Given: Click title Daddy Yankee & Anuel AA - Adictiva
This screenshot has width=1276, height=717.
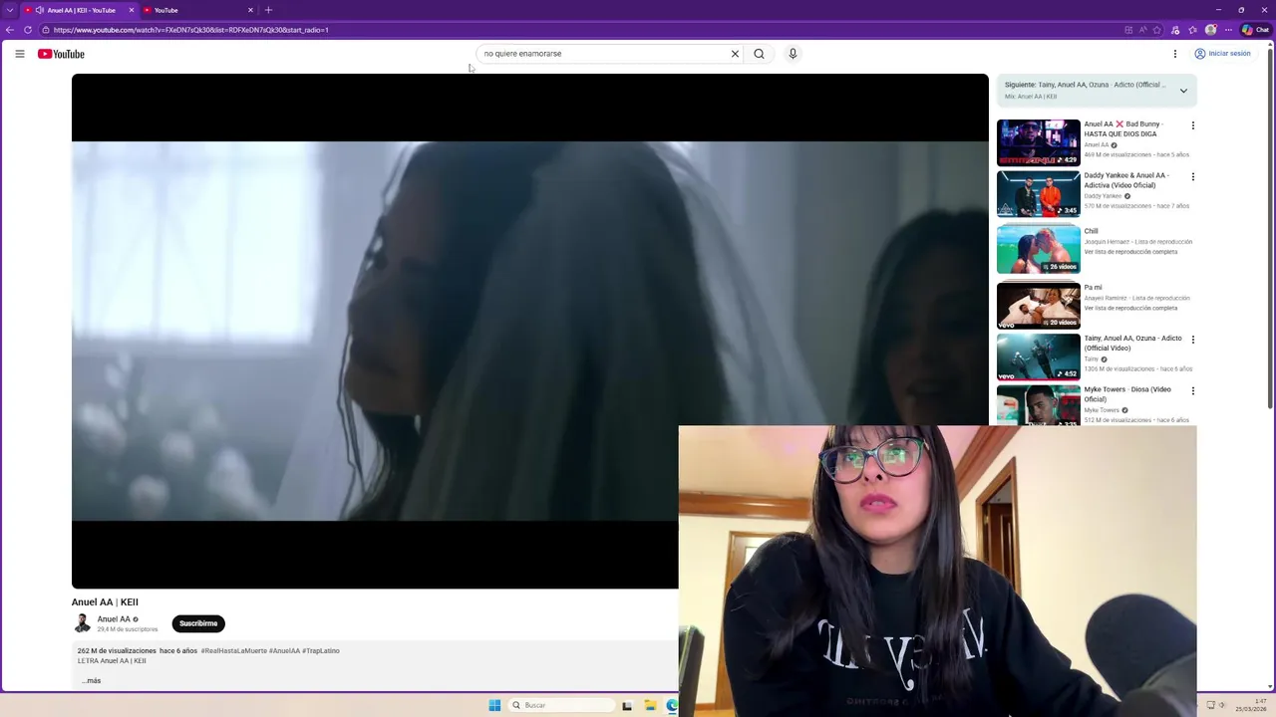Looking at the screenshot, I should [1126, 180].
